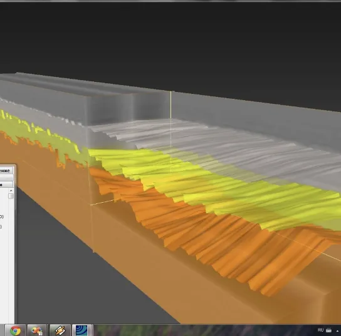
Task: Click the side panel scrollbar thumb
Action: click(x=11, y=196)
